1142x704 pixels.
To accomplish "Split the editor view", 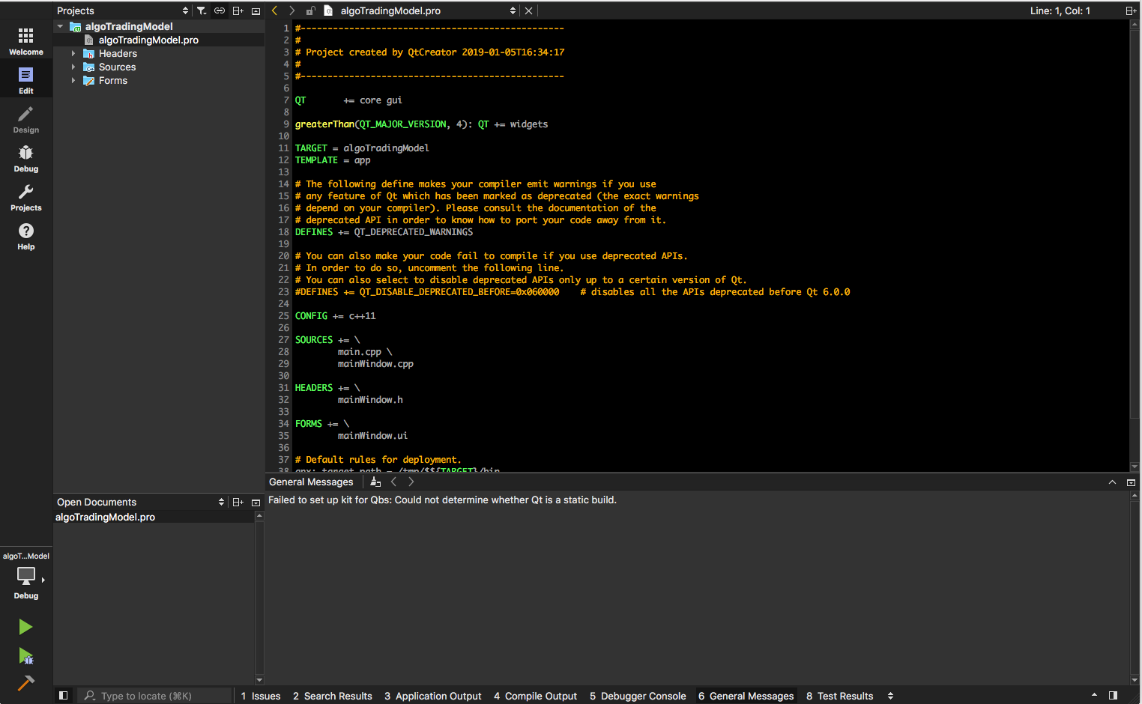I will tap(1131, 10).
